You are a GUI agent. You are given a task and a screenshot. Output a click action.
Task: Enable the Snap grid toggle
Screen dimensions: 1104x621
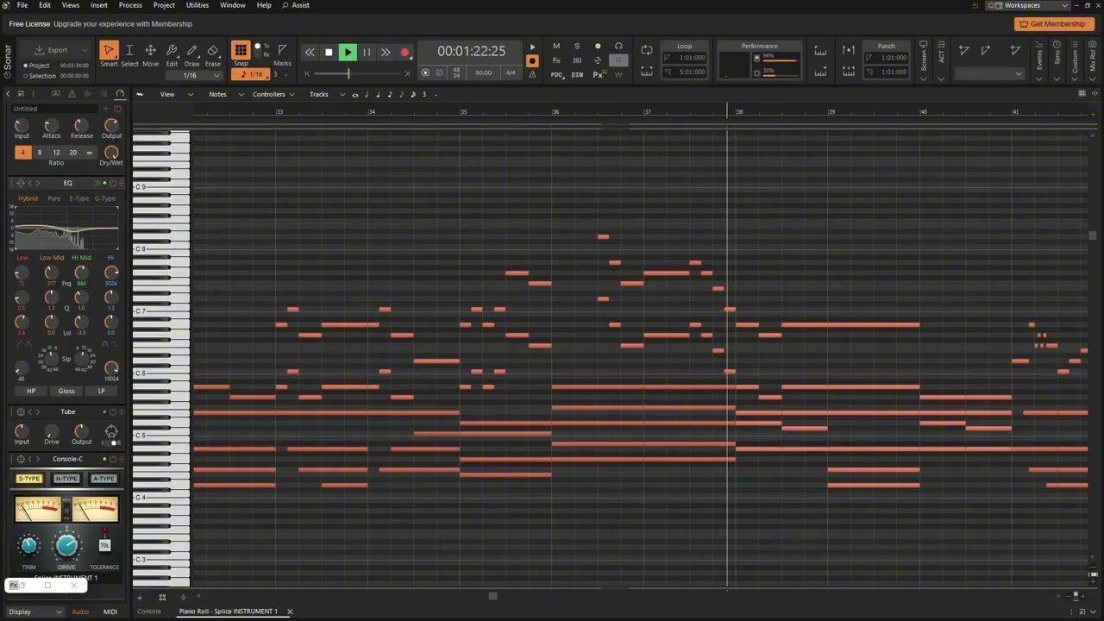click(x=241, y=50)
